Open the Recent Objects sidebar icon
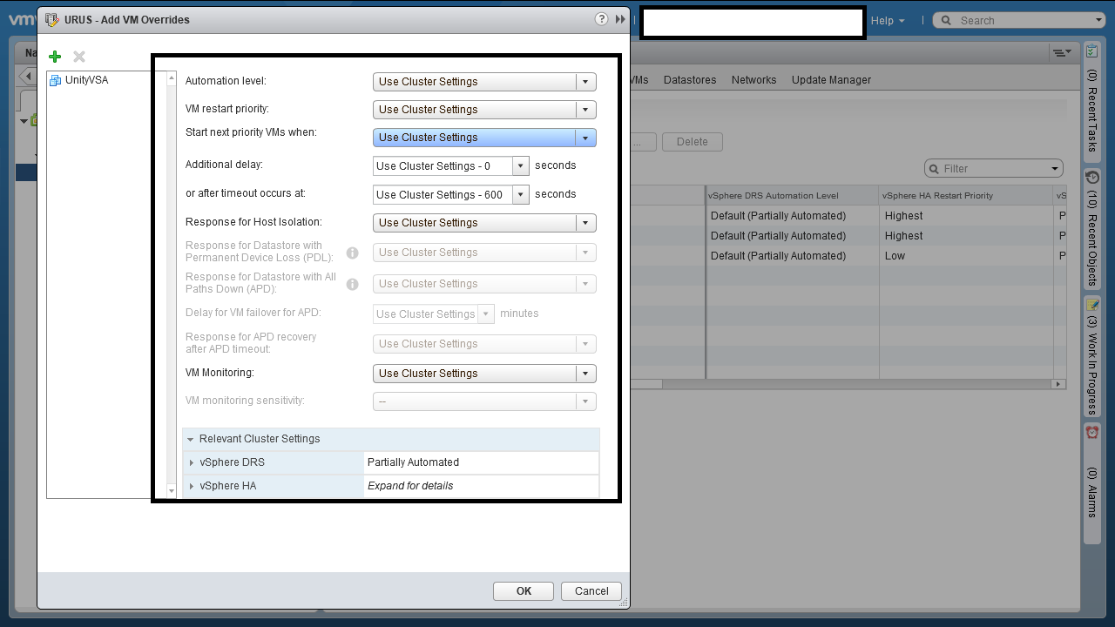Screen dimensions: 1115x627 pyautogui.click(x=1091, y=177)
